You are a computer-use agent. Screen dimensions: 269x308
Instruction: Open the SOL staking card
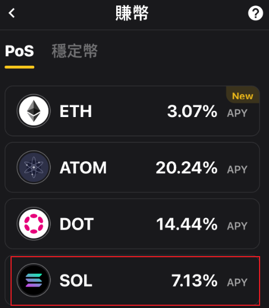[x=132, y=280]
